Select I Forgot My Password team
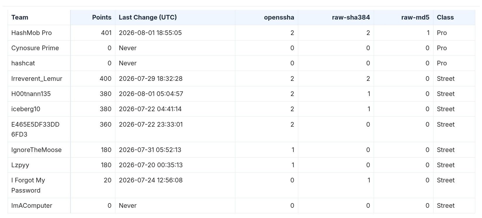This screenshot has width=482, height=218. tap(28, 185)
